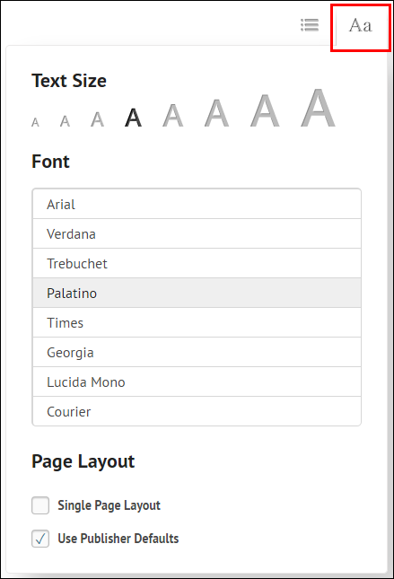Select the Courier font entry
The height and width of the screenshot is (579, 394).
tap(197, 411)
